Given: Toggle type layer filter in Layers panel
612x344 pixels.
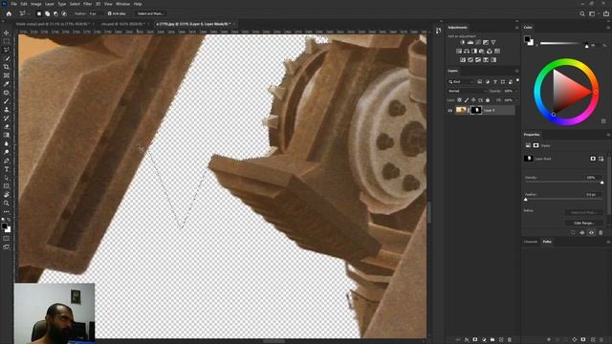Looking at the screenshot, I should click(x=495, y=82).
